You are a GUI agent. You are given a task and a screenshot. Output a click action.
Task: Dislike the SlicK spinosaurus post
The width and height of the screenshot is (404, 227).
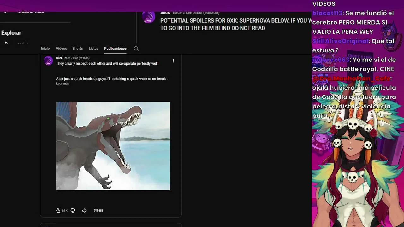coord(73,211)
